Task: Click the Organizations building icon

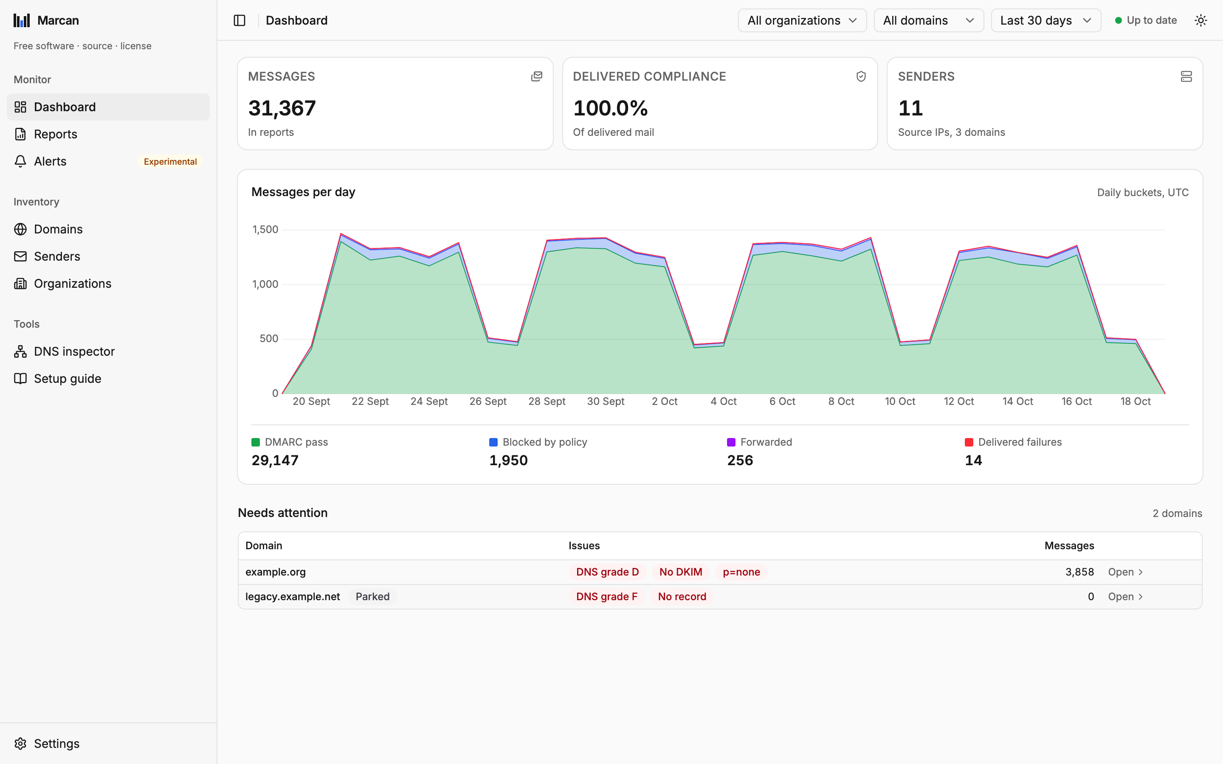Action: (x=20, y=284)
